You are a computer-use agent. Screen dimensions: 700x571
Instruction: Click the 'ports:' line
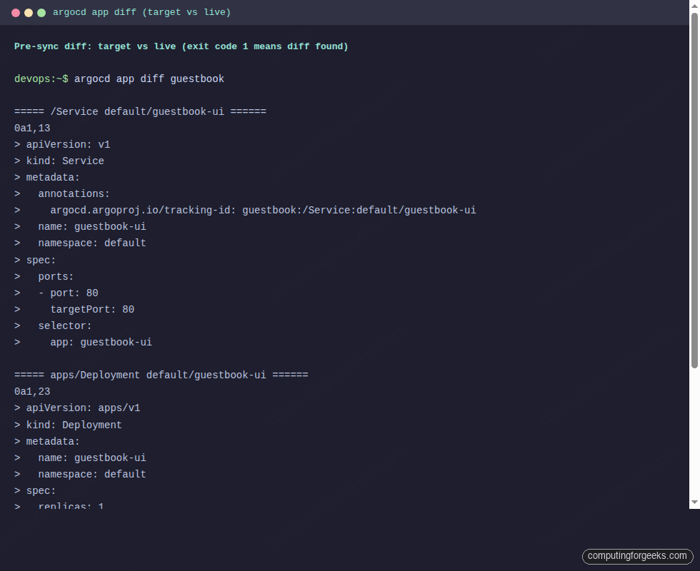point(44,277)
